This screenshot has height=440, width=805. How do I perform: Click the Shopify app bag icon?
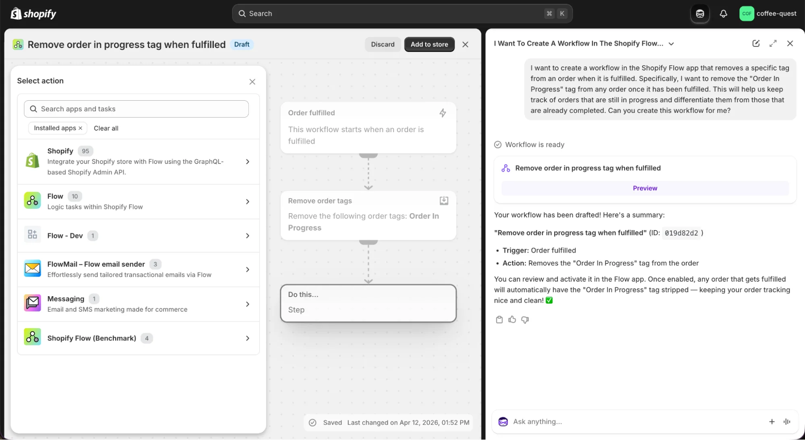click(32, 161)
